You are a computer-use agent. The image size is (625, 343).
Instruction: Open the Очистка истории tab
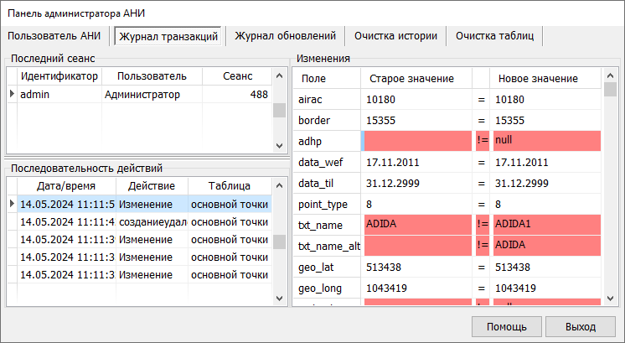click(x=395, y=36)
